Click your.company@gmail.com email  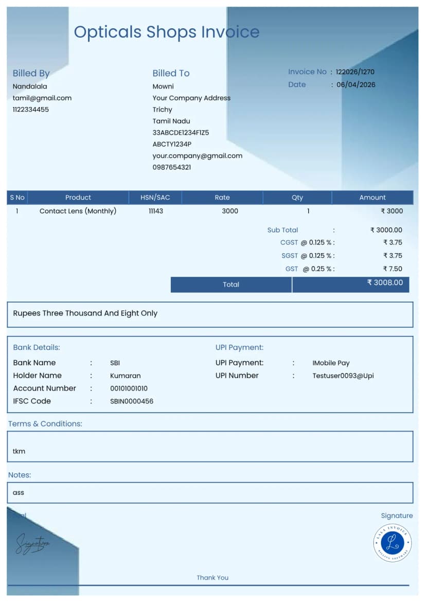[x=197, y=156]
